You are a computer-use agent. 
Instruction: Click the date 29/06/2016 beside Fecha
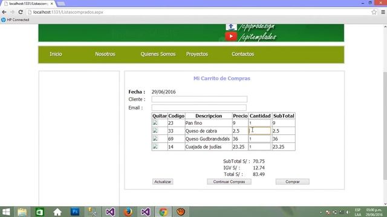164,92
